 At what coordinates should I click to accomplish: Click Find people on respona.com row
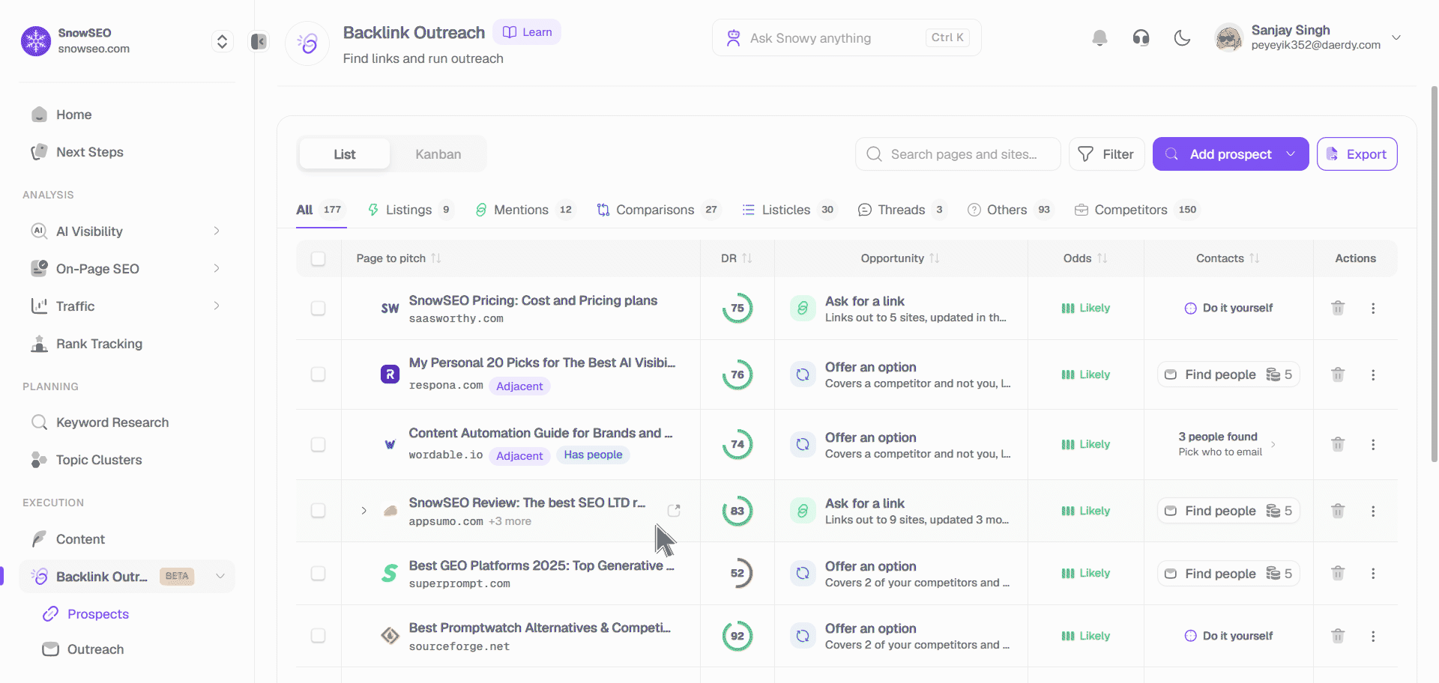point(1228,374)
